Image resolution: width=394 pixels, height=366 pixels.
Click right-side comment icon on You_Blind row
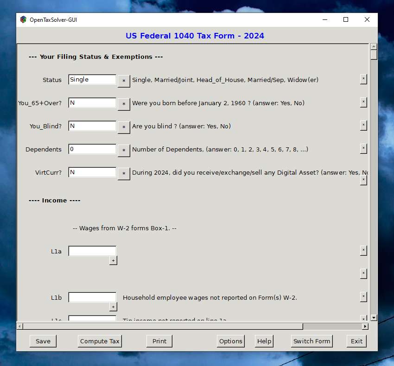click(363, 125)
